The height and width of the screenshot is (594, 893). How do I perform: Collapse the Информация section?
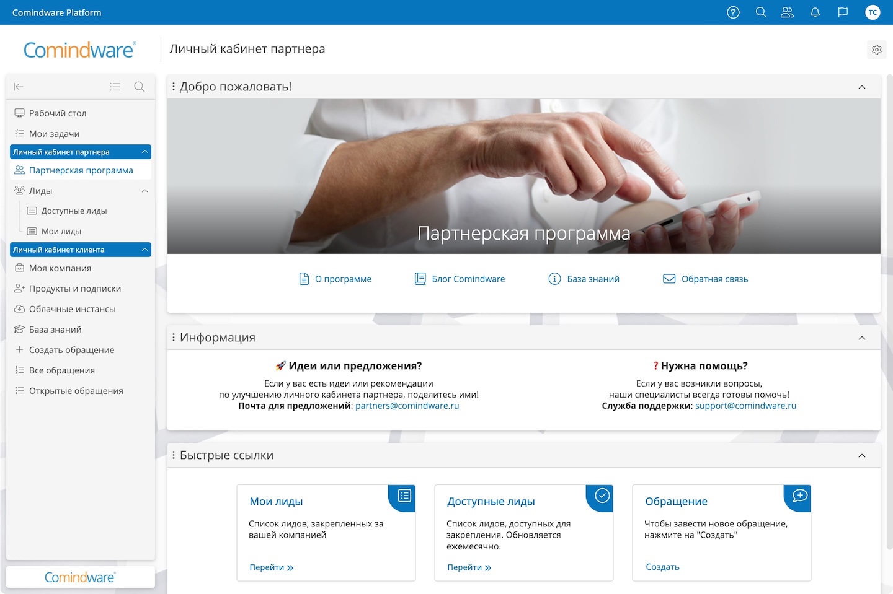tap(862, 338)
